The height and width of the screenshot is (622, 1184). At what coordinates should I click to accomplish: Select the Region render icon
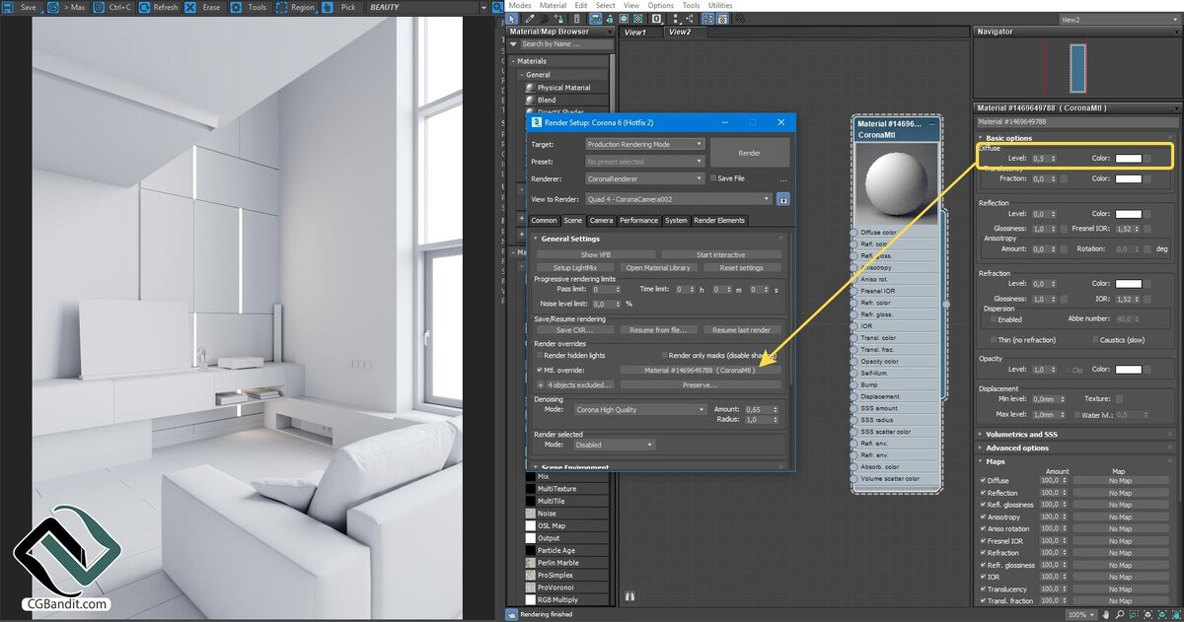(281, 7)
